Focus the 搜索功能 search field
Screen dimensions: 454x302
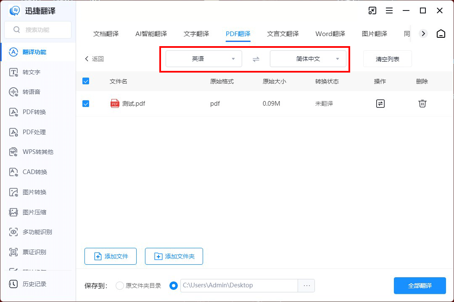pyautogui.click(x=38, y=30)
